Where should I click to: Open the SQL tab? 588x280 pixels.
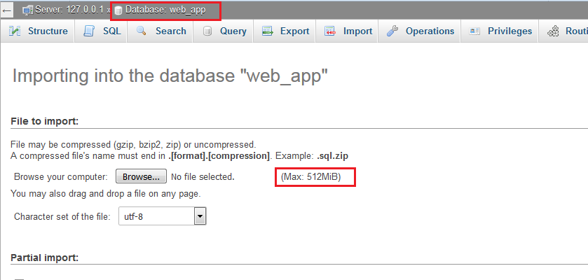coord(101,31)
